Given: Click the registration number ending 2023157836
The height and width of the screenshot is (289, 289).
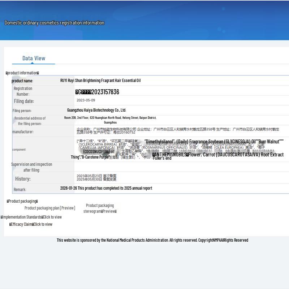Looking at the screenshot, I should 97,92.
